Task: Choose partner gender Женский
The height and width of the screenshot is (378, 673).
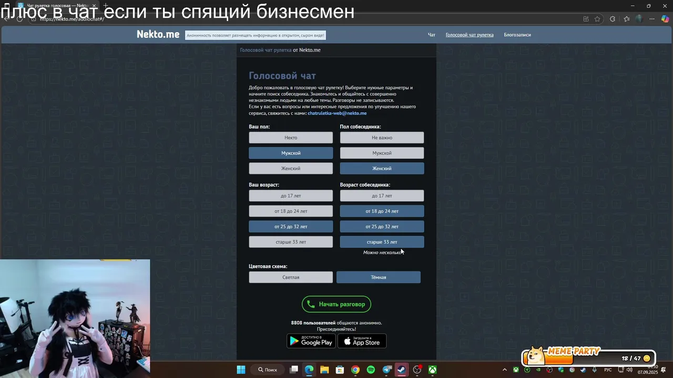Action: [x=382, y=168]
